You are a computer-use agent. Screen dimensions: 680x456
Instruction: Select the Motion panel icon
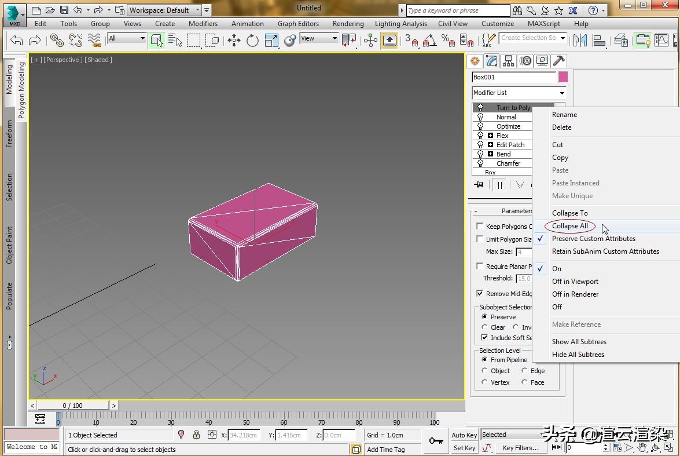point(525,61)
